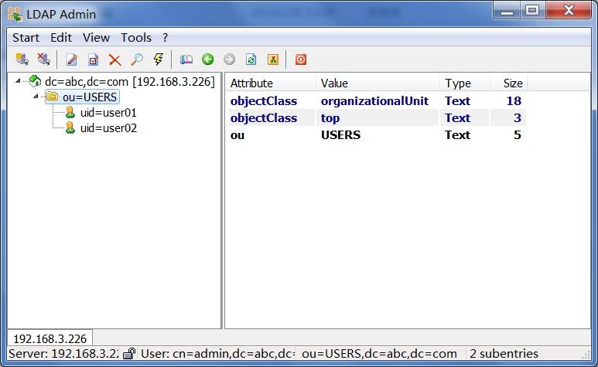Click the properties checkmark toolbar icon

[x=94, y=59]
